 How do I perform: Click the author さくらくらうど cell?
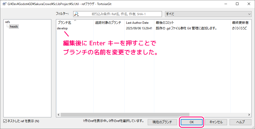(239, 28)
